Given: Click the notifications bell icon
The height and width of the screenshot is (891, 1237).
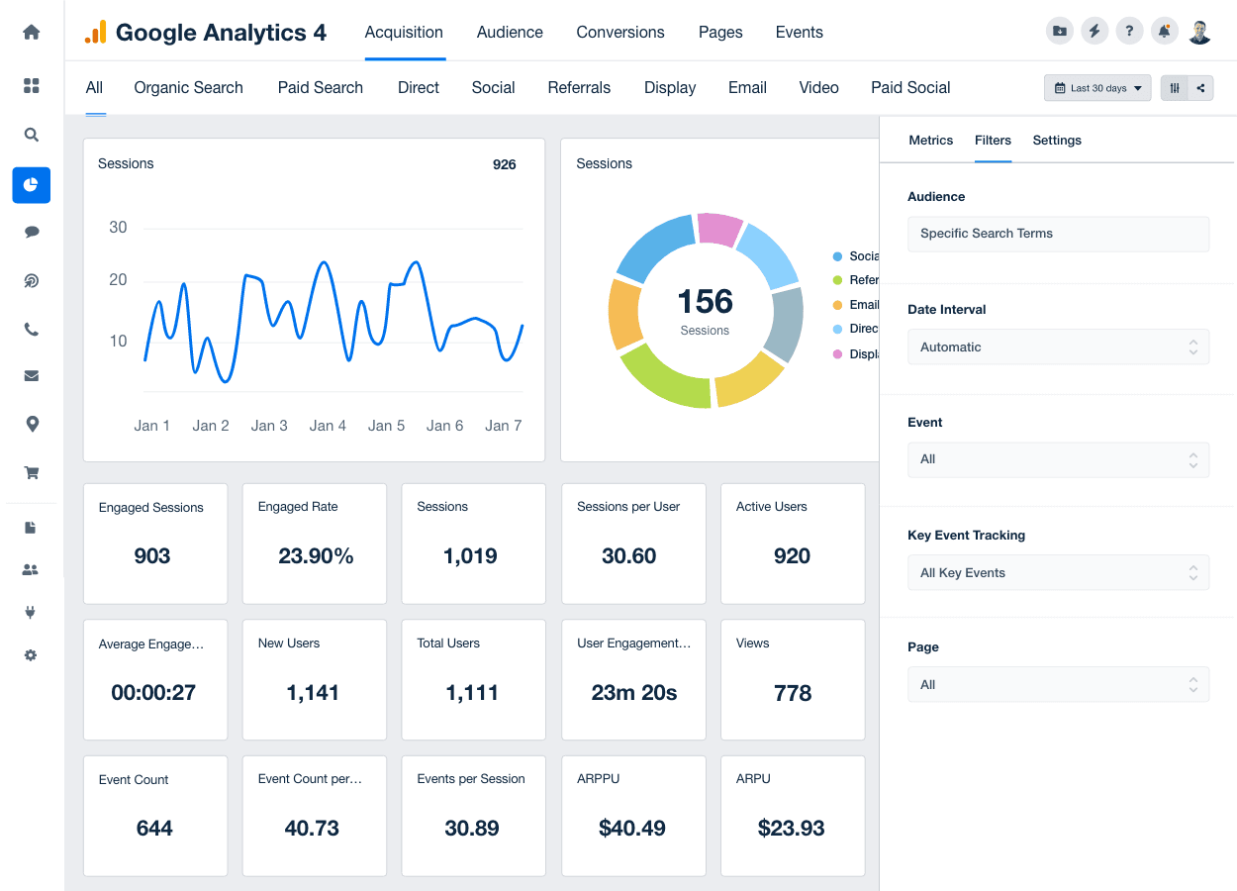Looking at the screenshot, I should point(1164,31).
